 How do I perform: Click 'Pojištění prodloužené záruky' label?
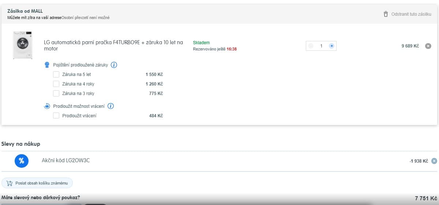(x=80, y=65)
